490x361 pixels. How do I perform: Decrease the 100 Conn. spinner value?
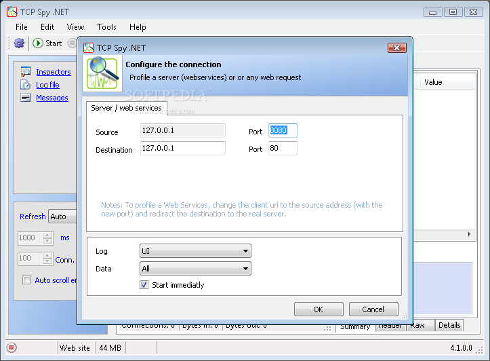(x=47, y=261)
